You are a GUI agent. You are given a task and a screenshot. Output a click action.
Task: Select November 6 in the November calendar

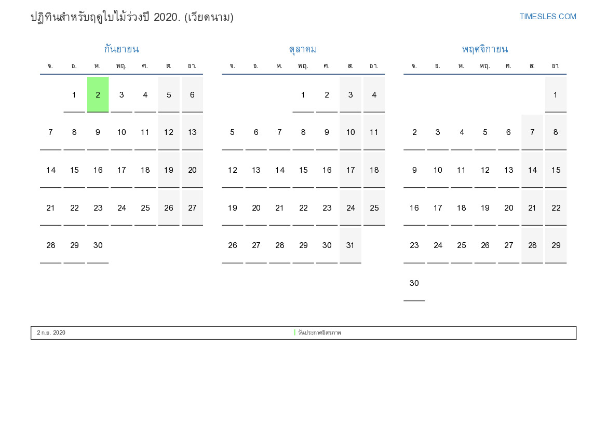508,132
